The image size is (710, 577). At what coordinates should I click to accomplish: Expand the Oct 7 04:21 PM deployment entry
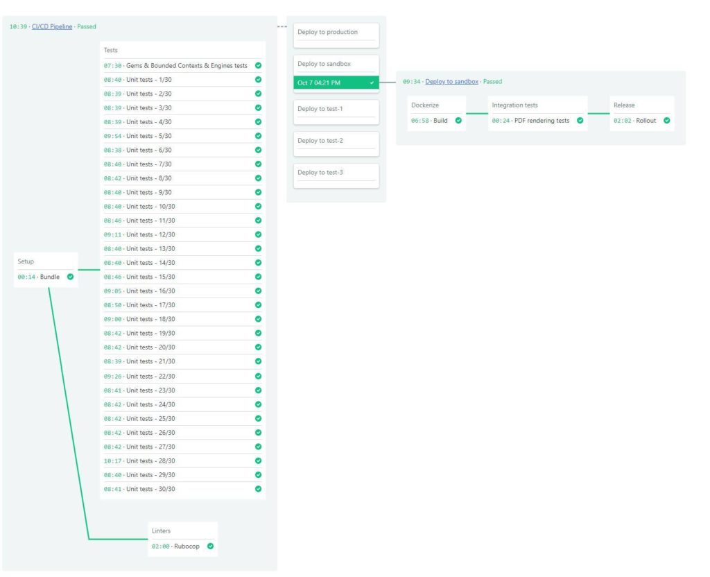[x=336, y=83]
